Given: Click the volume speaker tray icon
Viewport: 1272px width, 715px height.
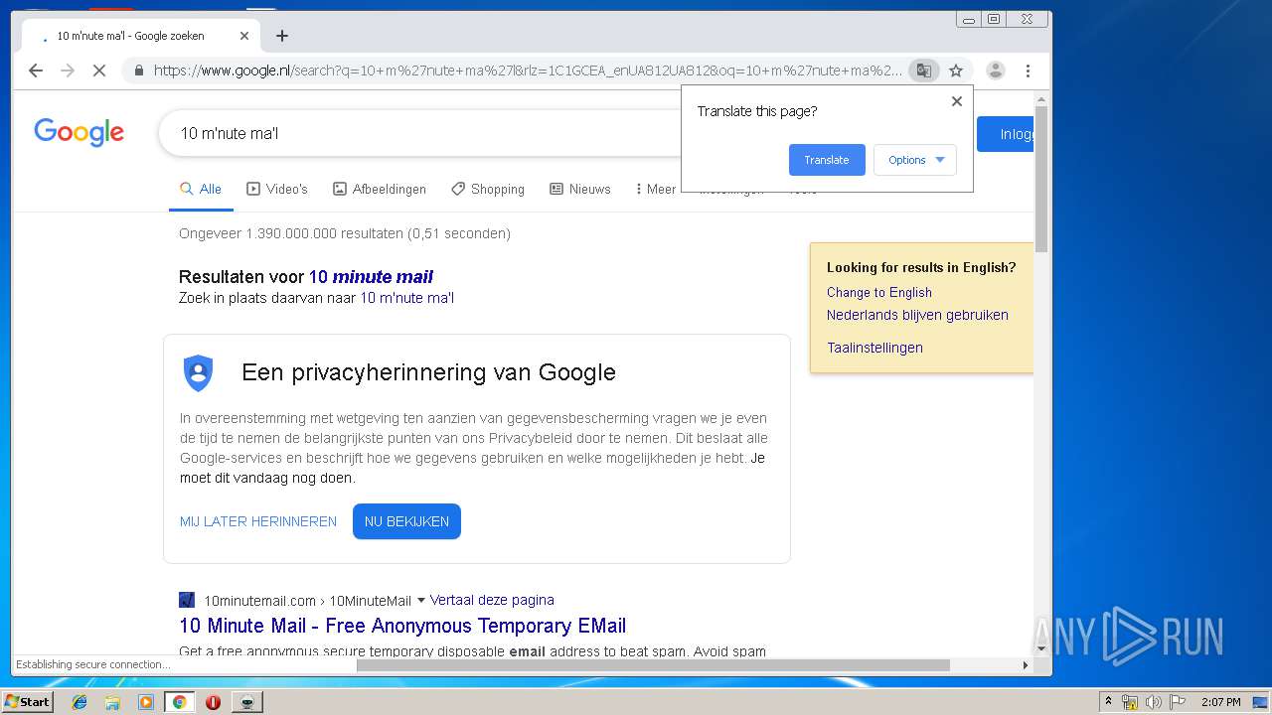Looking at the screenshot, I should coord(1154,702).
